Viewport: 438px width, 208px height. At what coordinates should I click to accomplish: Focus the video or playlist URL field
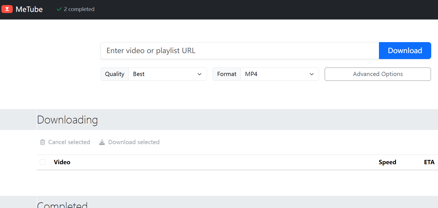coord(240,51)
